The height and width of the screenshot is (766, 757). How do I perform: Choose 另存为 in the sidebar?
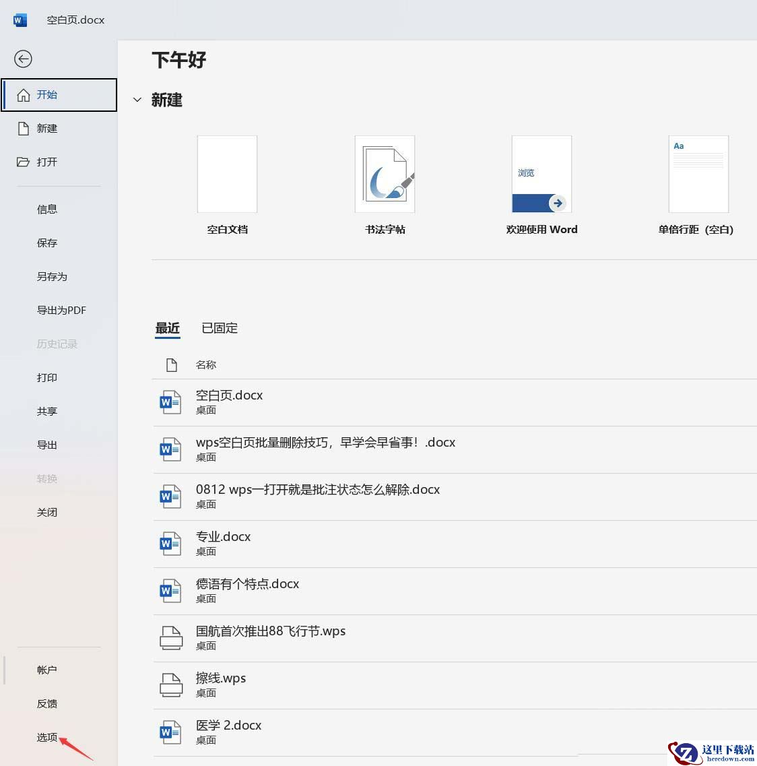click(52, 276)
